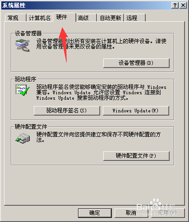The height and width of the screenshot is (222, 189).
Task: Click the 驱动程序 group description text
Action: click(101, 92)
